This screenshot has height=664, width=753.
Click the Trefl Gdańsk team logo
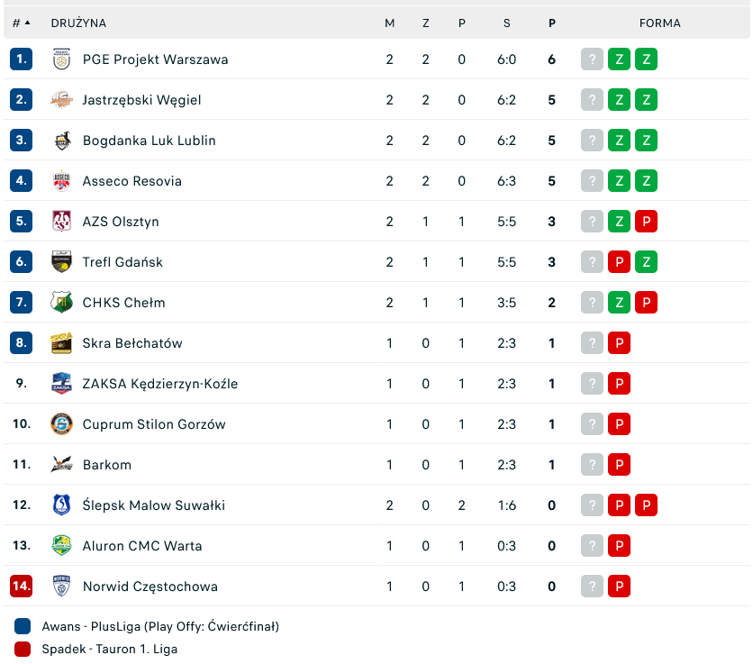[x=61, y=262]
